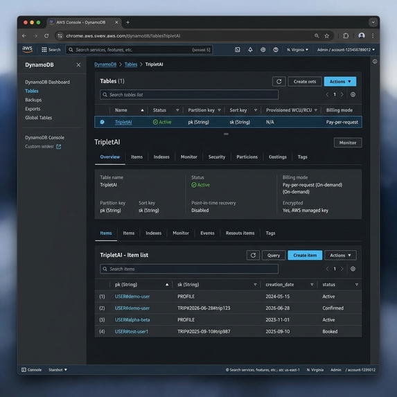This screenshot has height=397, width=397.
Task: Open Backups in the sidebar
Action: pos(33,100)
